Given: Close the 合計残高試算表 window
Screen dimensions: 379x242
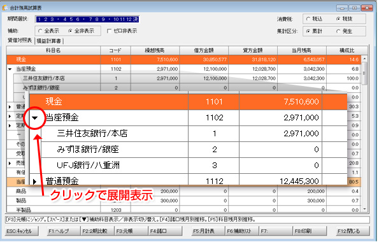Looking at the screenshot, I should click(367, 8).
